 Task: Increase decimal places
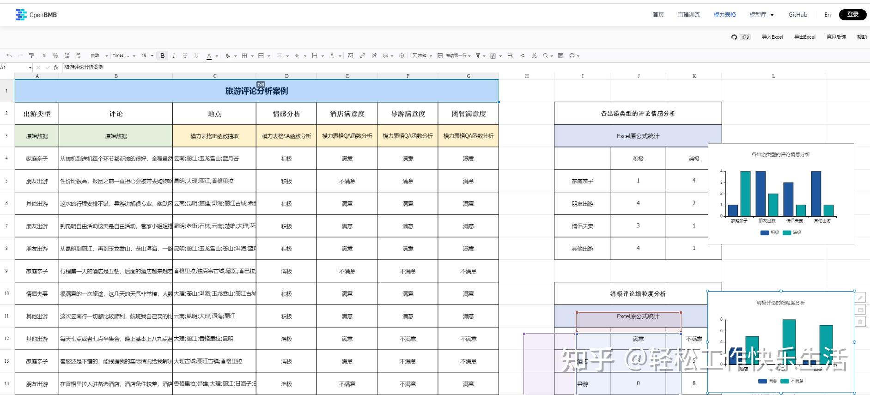(x=78, y=55)
